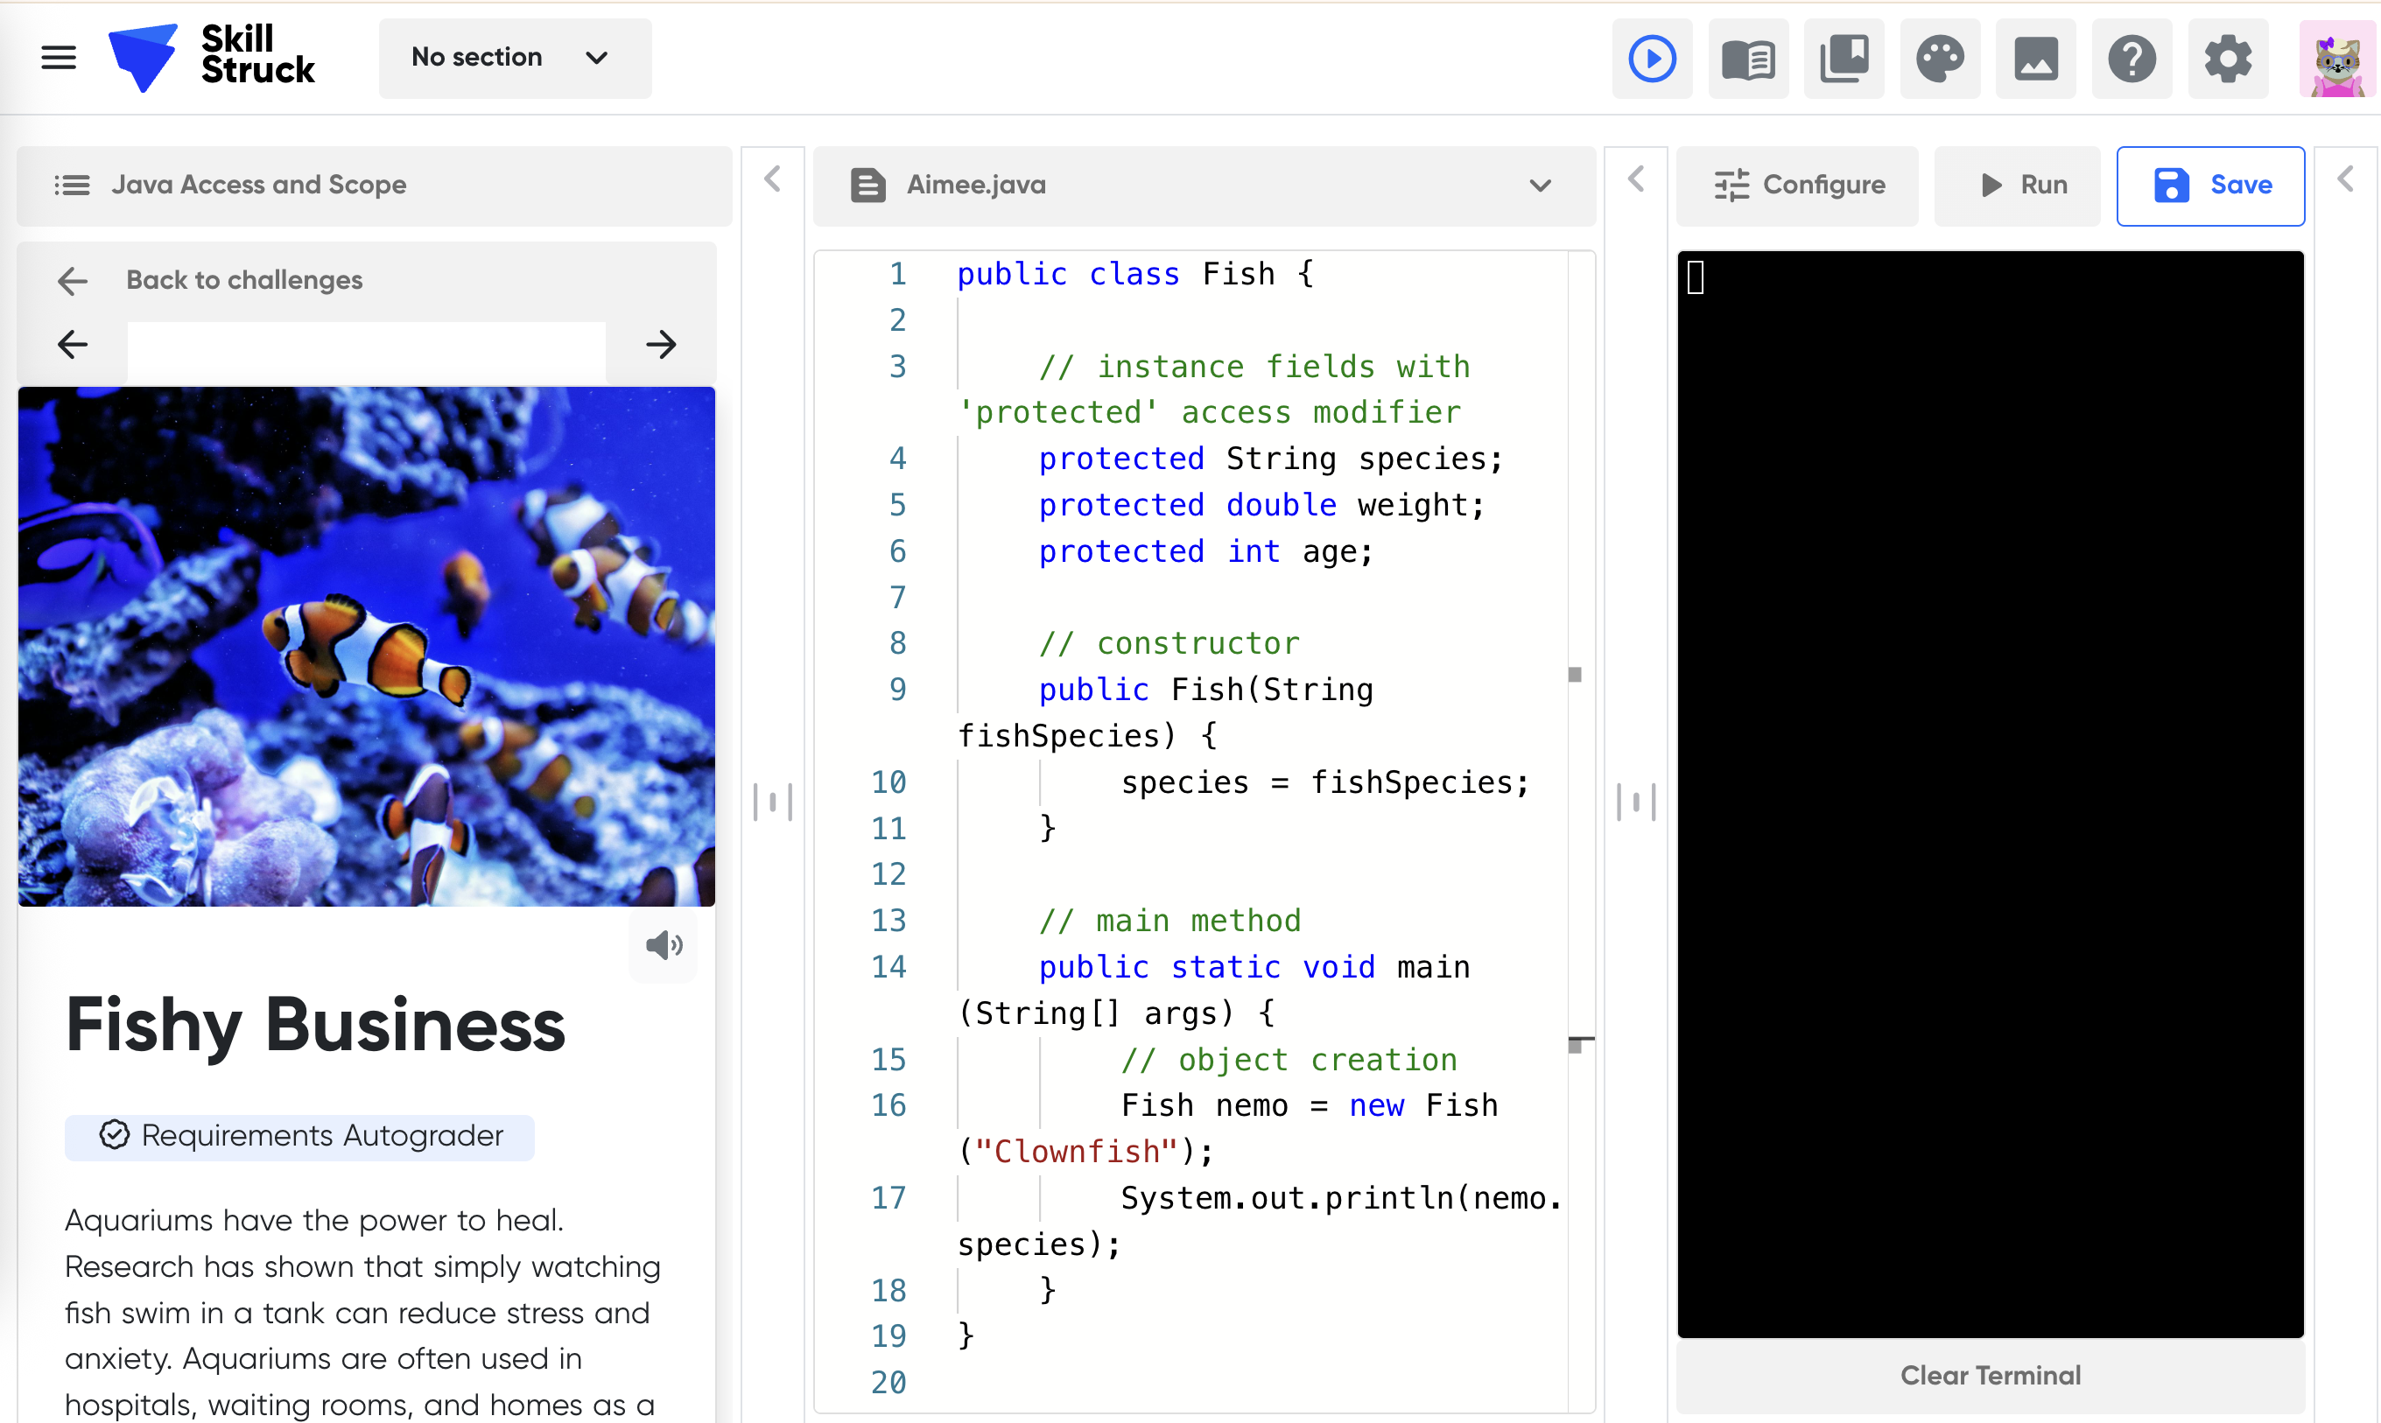Open the open-book reader icon
This screenshot has height=1423, width=2381.
1747,60
